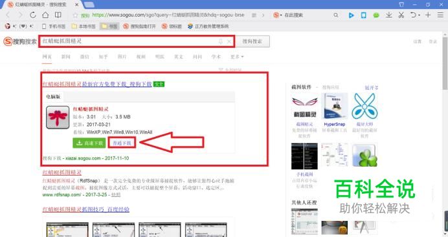Click the toolbar search magnifier icon
Image resolution: width=448 pixels, height=237 pixels.
[336, 15]
